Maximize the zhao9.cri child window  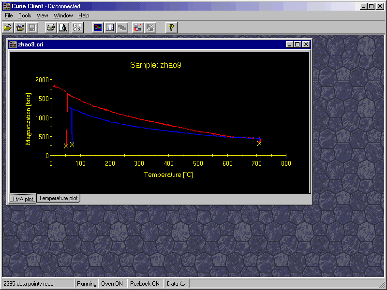coord(297,44)
